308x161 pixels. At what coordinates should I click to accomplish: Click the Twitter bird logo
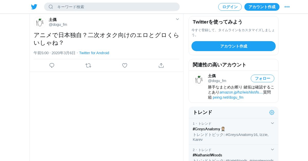pos(34,7)
